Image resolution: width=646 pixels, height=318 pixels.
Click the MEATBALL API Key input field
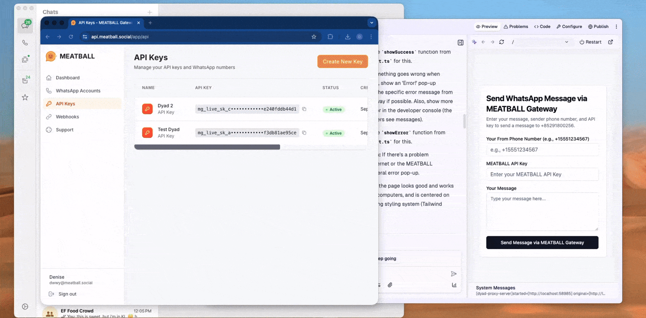(x=542, y=175)
